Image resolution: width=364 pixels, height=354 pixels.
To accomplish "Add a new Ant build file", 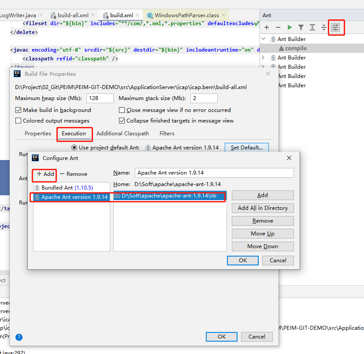I will [266, 27].
